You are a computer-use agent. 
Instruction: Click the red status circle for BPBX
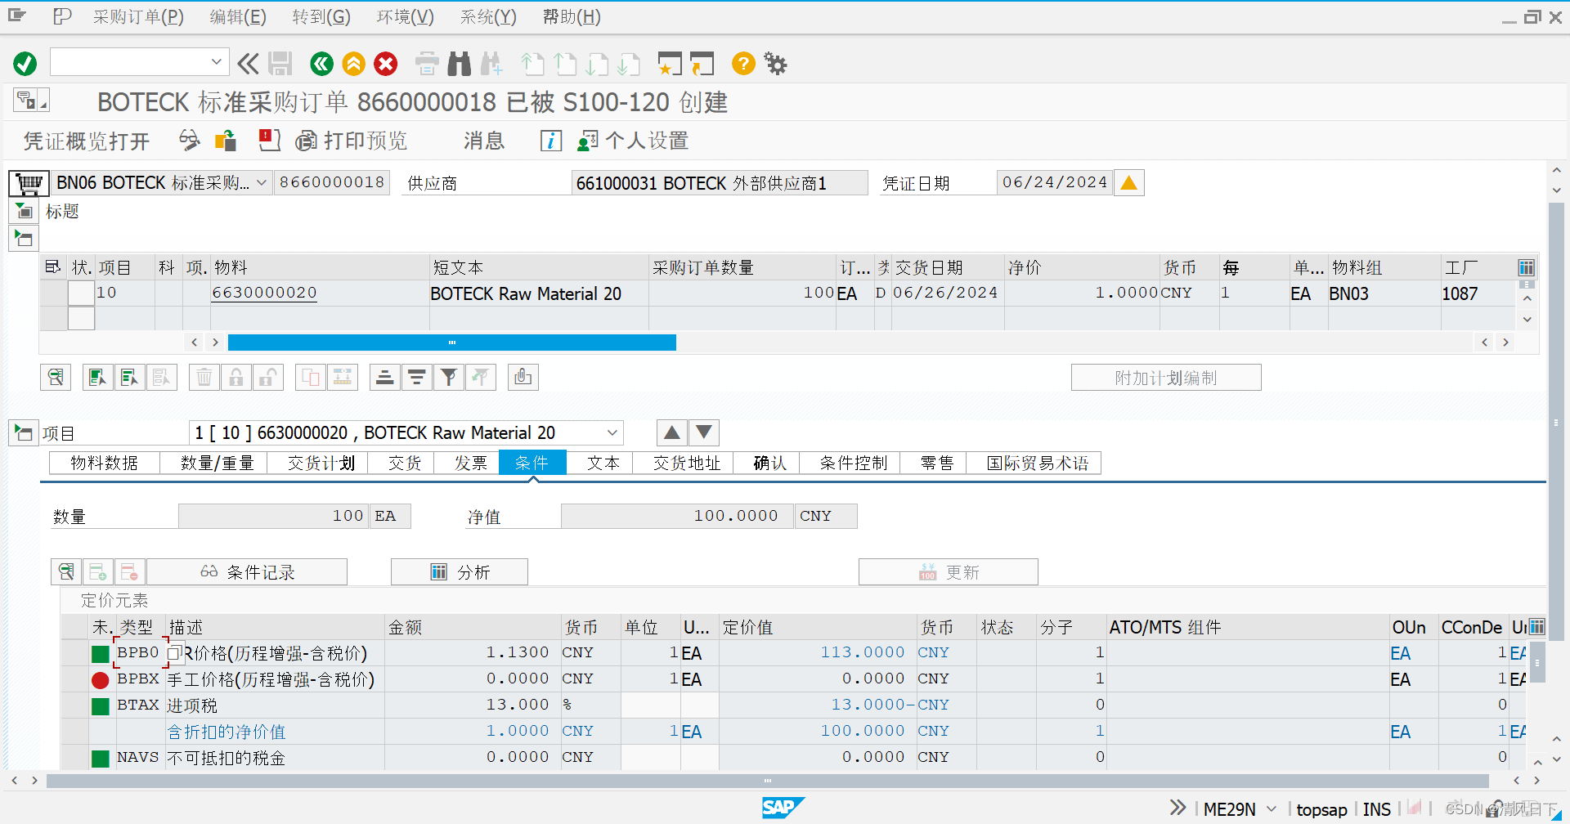[x=101, y=679]
